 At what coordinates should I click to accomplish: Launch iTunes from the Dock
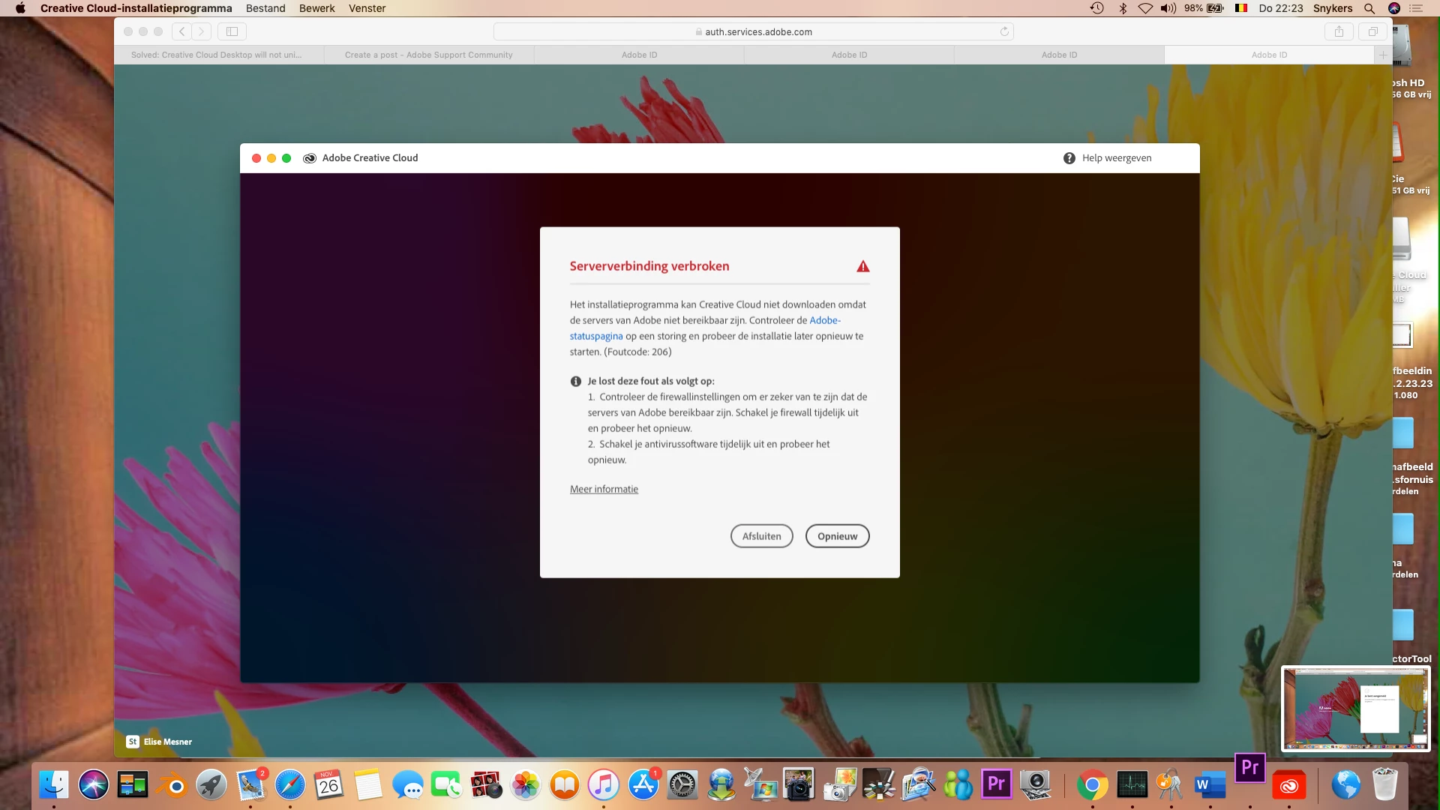pyautogui.click(x=604, y=785)
